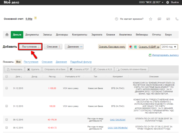Click the phone call icon
This screenshot has width=182, height=133.
pyautogui.click(x=177, y=19)
